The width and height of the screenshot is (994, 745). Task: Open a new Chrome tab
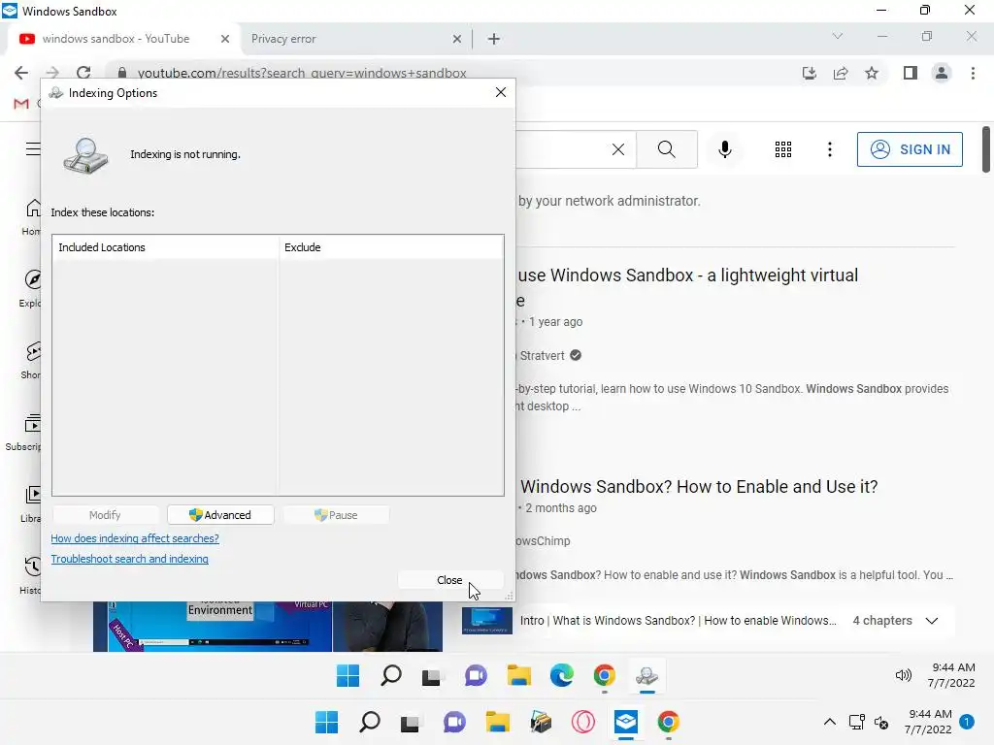point(494,39)
